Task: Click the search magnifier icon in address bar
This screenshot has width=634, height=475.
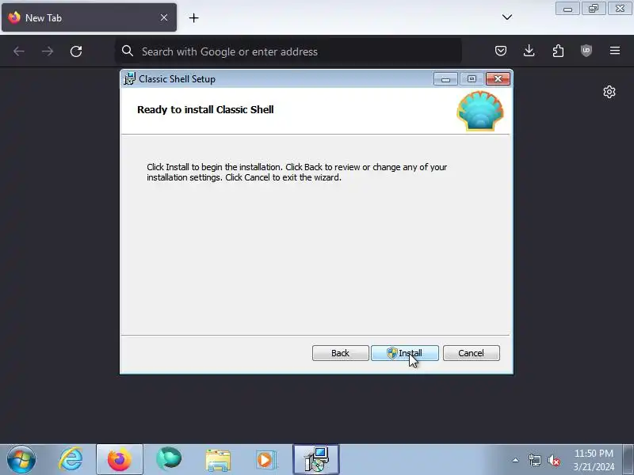Action: (x=128, y=51)
